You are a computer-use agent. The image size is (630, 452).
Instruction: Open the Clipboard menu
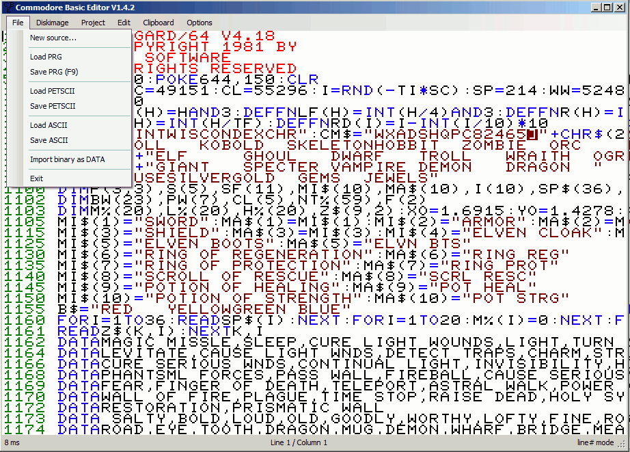[158, 23]
